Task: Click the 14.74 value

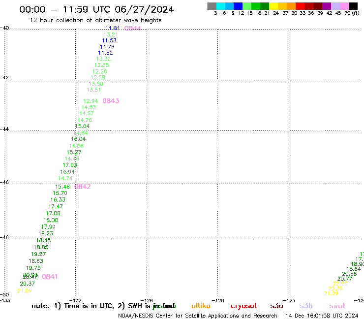Action: click(65, 178)
